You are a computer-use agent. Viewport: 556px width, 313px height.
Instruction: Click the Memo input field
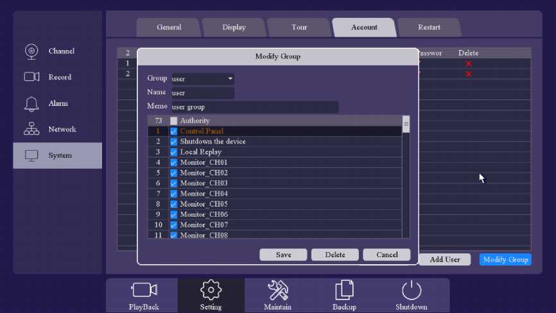click(254, 107)
